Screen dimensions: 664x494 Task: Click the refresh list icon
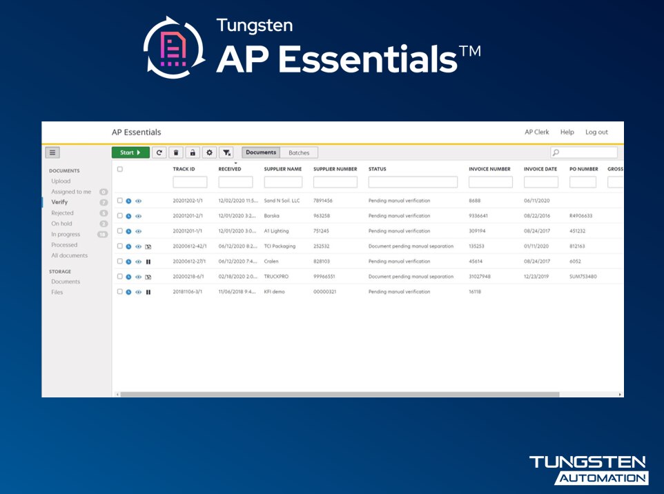click(x=159, y=152)
